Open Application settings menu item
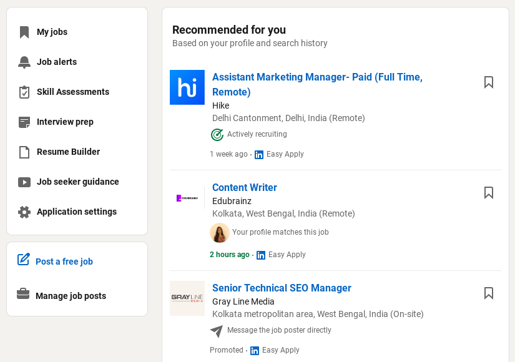The image size is (515, 362). (77, 212)
